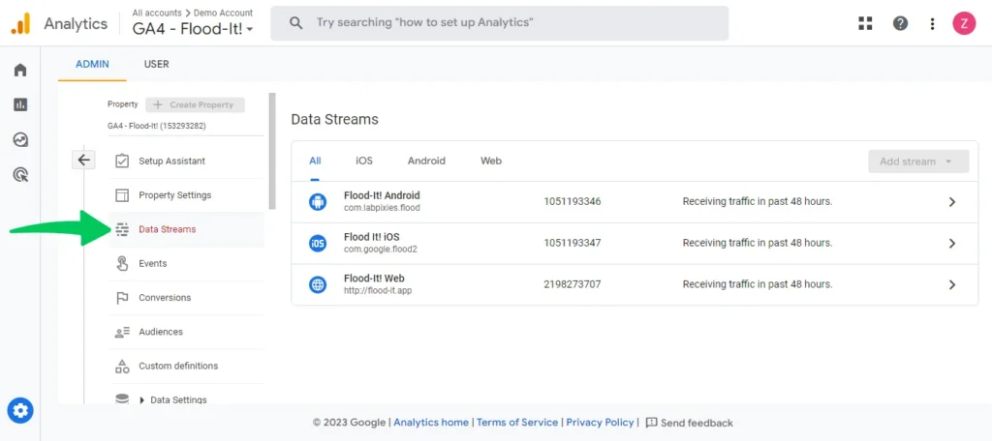The height and width of the screenshot is (441, 992).
Task: Open the GA4 - Flood-It! property dropdown
Action: (x=193, y=29)
